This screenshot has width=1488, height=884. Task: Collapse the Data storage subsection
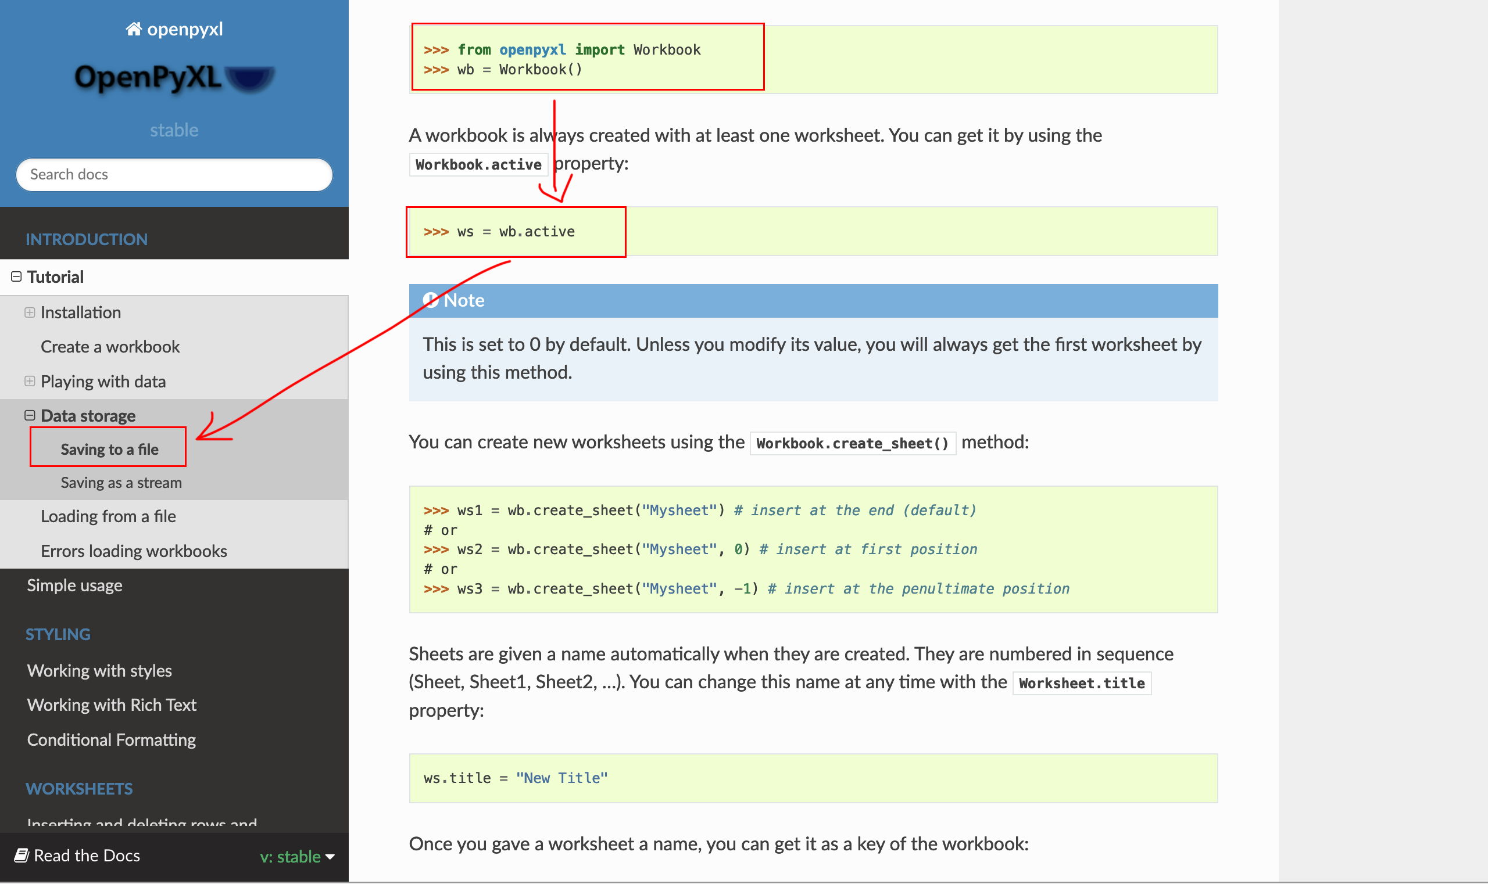click(x=29, y=416)
